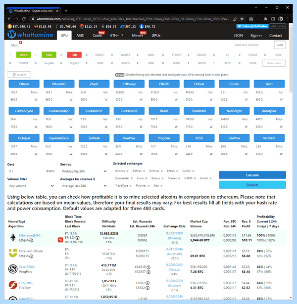
Task: Switch to the GPU tab
Action: 64,36
